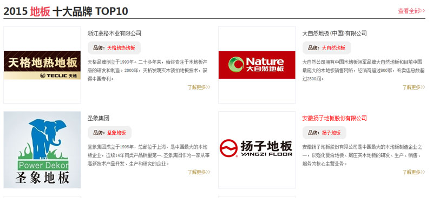Image resolution: width=433 pixels, height=198 pixels.
Task: Open company title 安徽扬子地板股份有限公司
Action: click(x=334, y=118)
